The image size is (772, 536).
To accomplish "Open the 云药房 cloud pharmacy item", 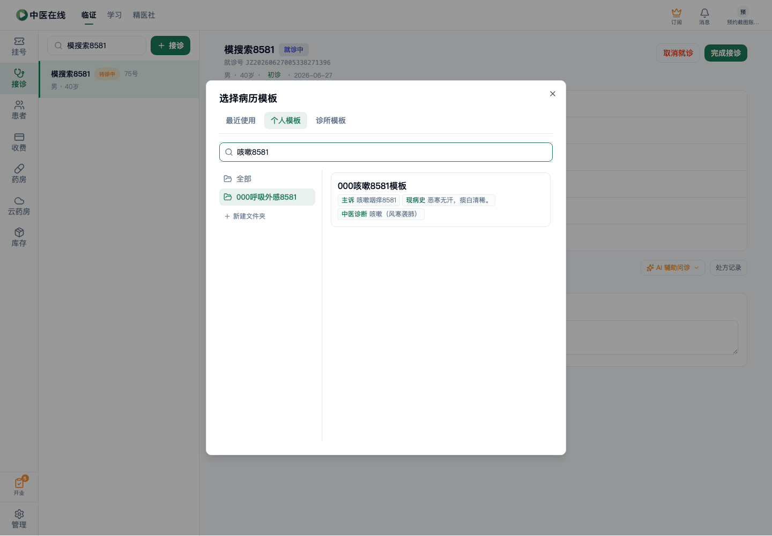I will 19,206.
